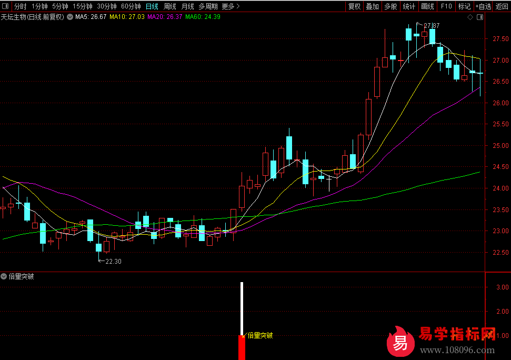Click the yellow 倍量突破 signal label
The width and height of the screenshot is (511, 360).
tap(260, 336)
